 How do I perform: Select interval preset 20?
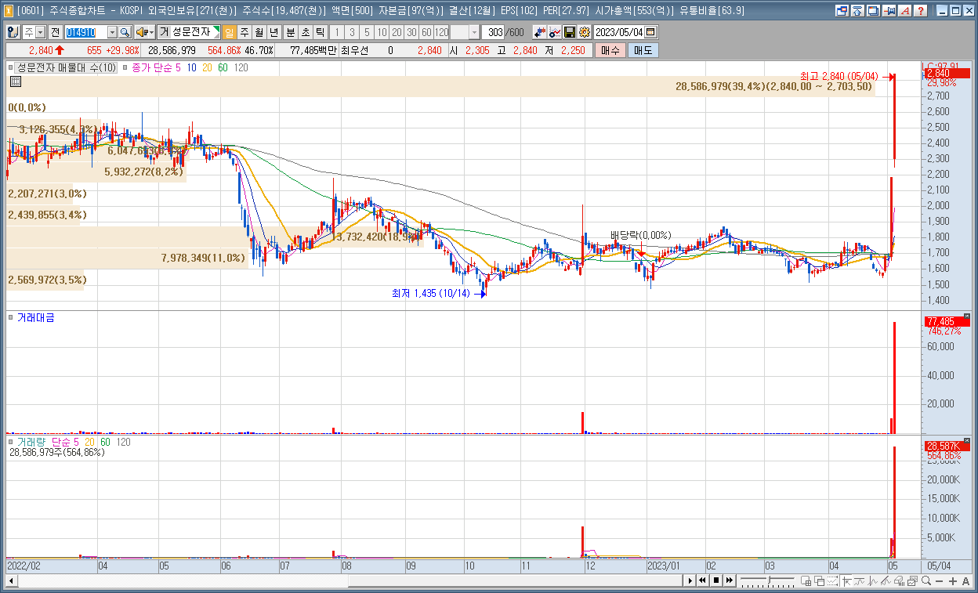pos(397,32)
